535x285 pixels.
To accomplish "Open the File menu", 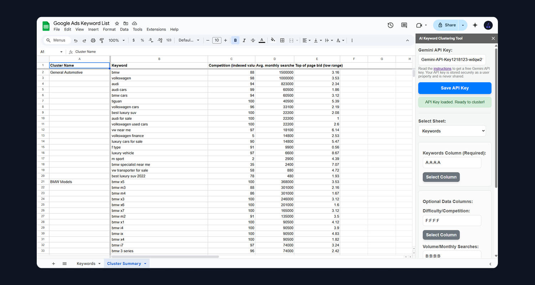I will pyautogui.click(x=57, y=30).
